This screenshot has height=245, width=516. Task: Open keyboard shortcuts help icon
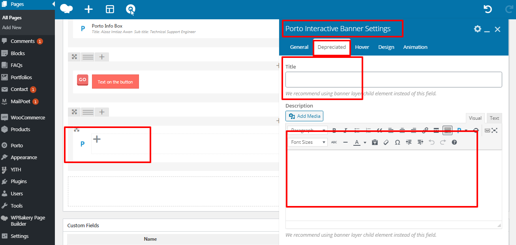[454, 142]
